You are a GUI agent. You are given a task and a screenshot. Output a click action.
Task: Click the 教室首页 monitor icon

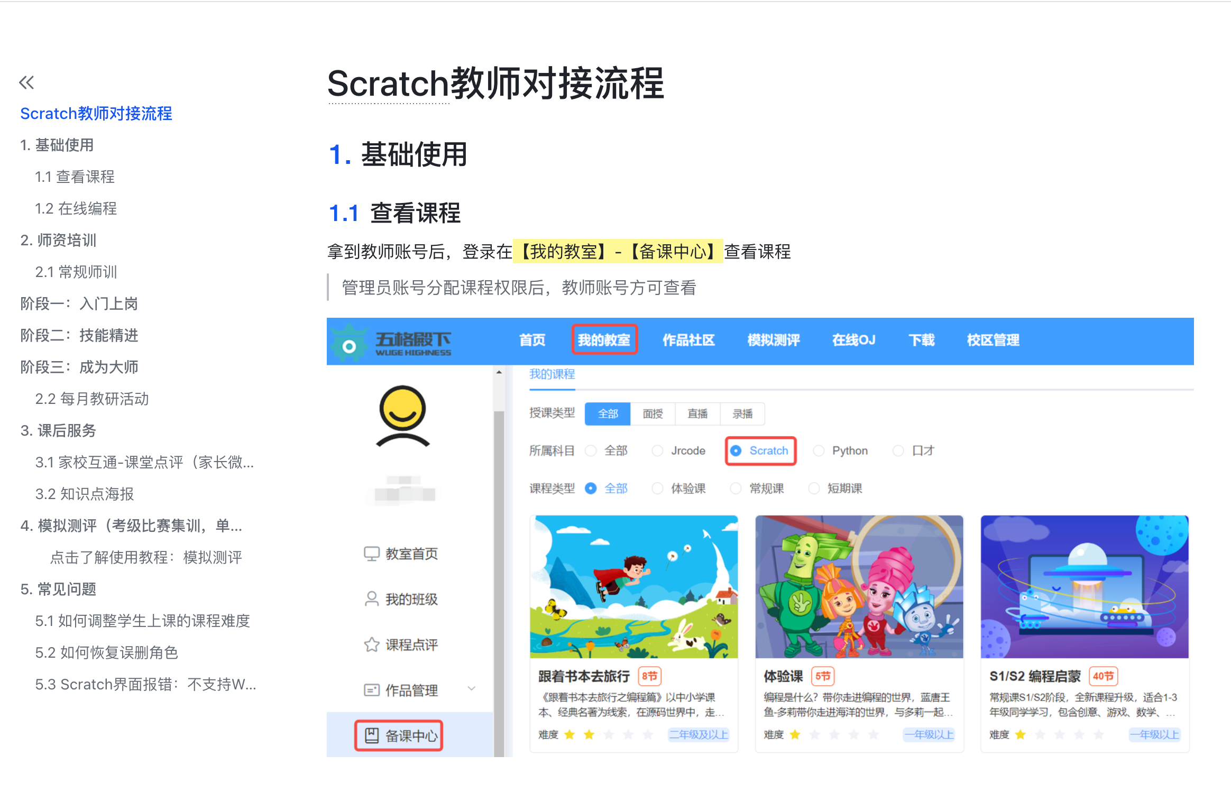372,554
